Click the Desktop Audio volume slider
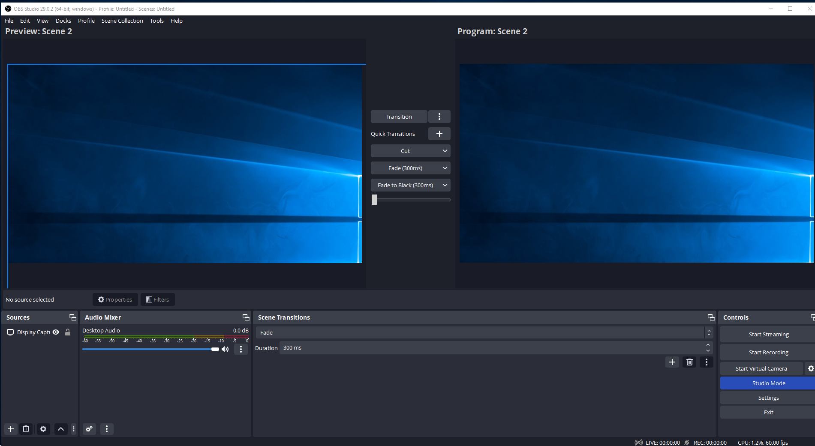 (x=150, y=349)
